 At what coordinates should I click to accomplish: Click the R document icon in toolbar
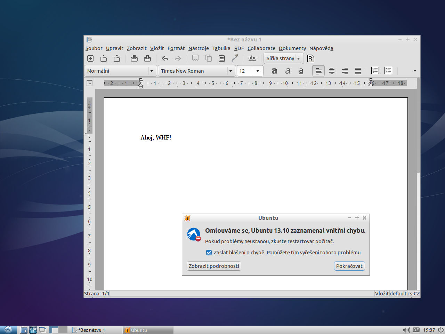[x=311, y=58]
